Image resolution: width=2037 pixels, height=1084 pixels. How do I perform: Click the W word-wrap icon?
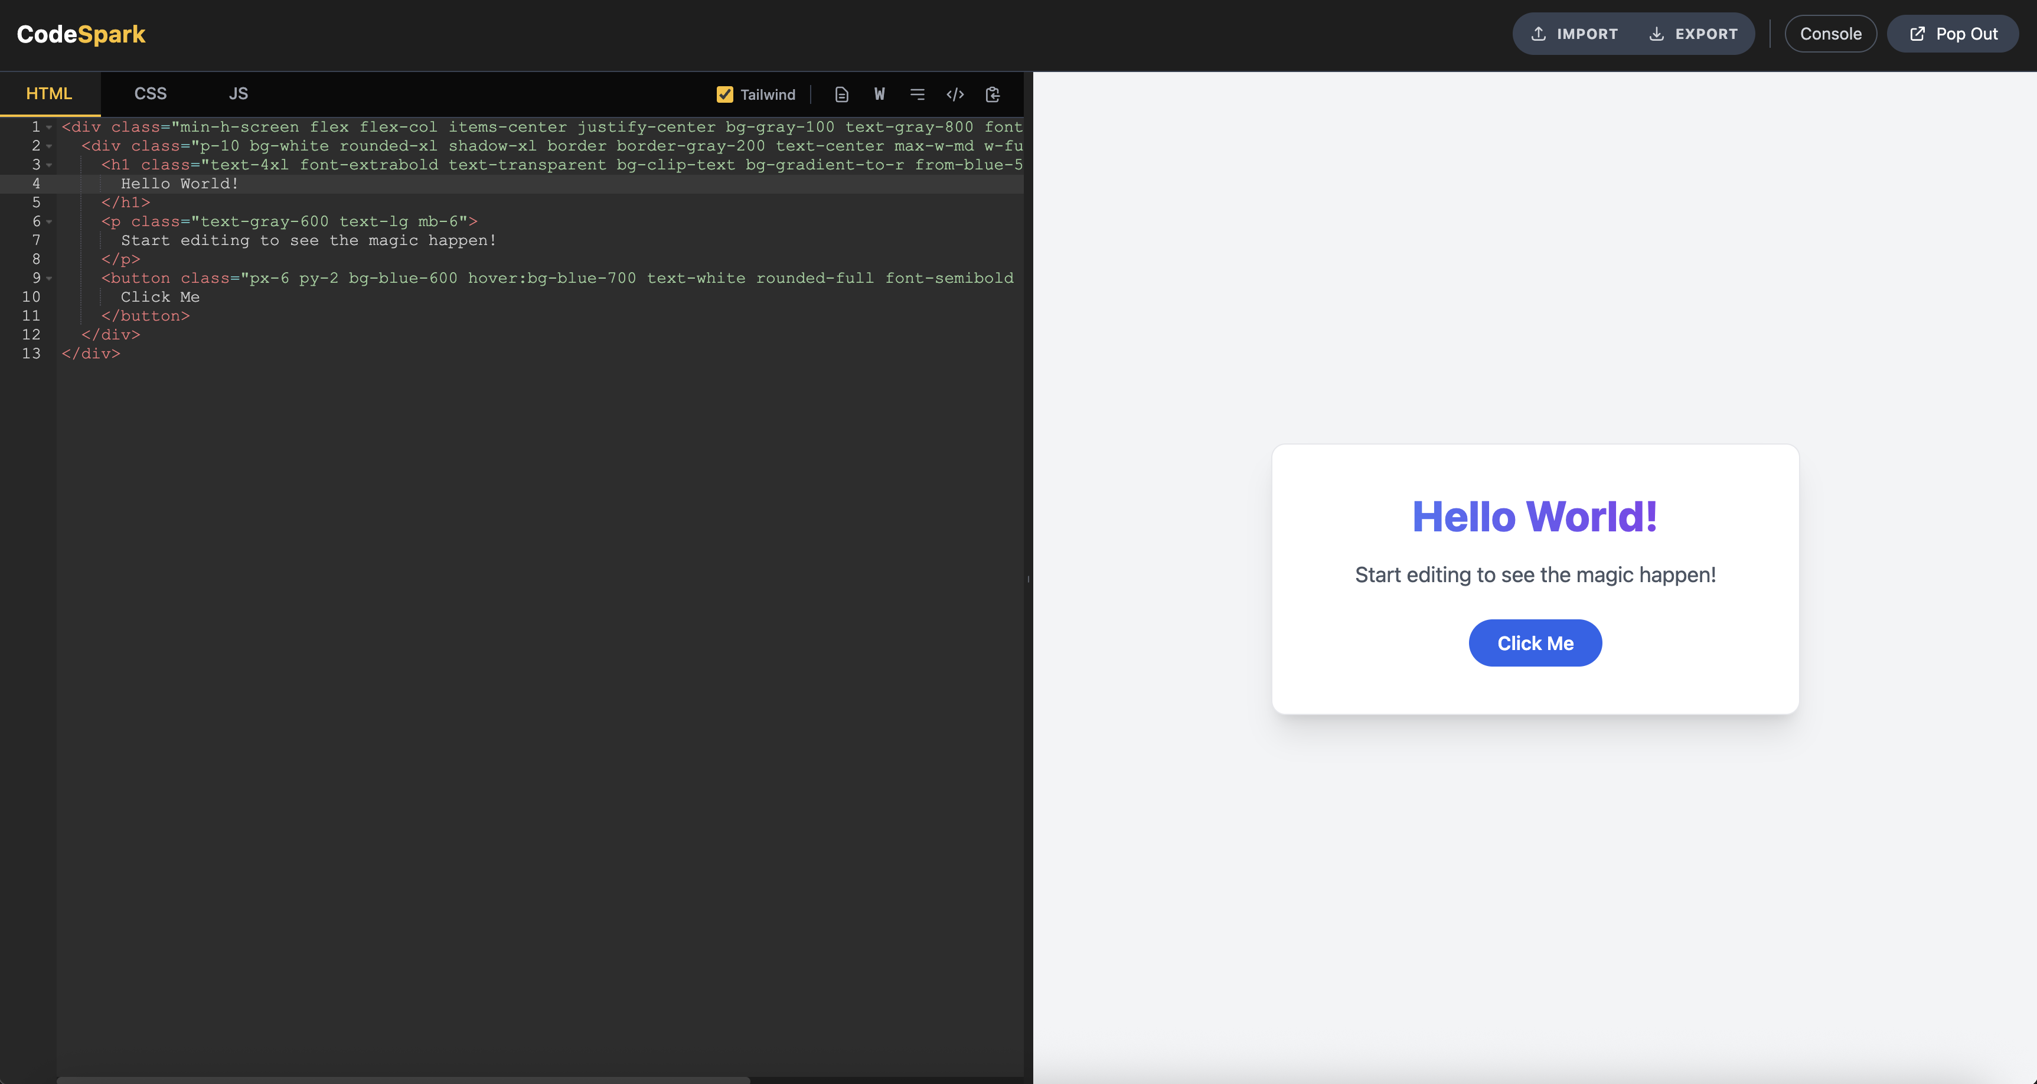879,95
